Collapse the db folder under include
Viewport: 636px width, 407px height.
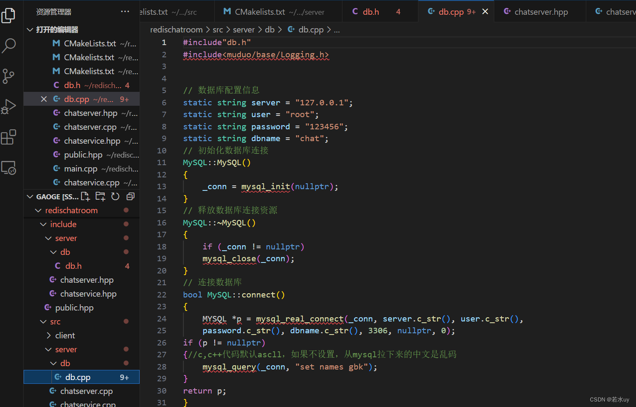tap(53, 252)
